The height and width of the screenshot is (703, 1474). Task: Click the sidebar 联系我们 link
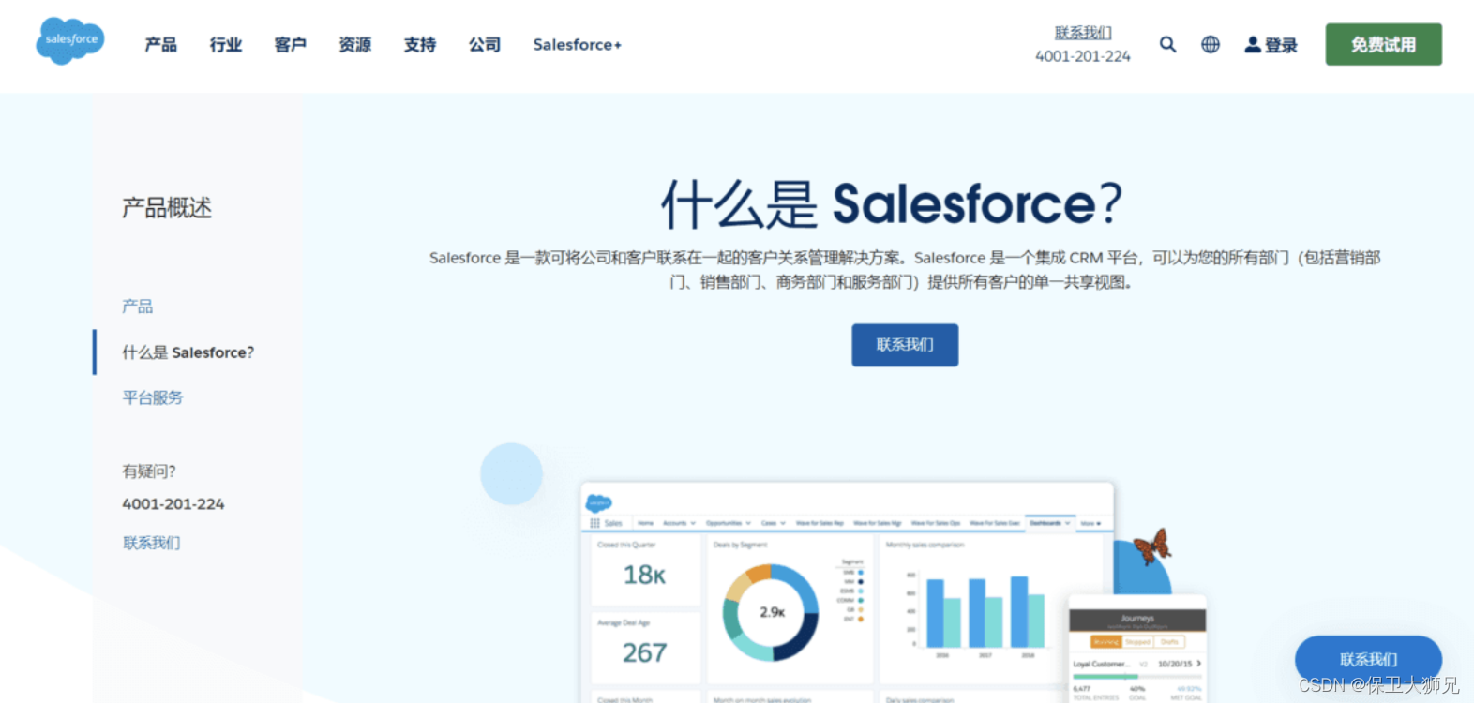pyautogui.click(x=151, y=543)
